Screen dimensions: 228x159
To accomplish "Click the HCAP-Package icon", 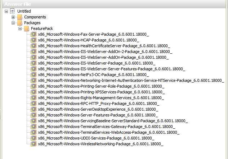I will pos(33,40).
